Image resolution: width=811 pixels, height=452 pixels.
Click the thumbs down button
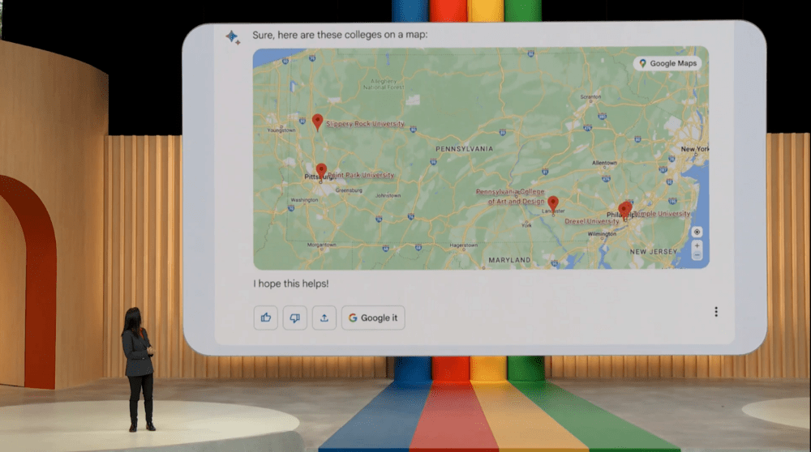point(295,318)
